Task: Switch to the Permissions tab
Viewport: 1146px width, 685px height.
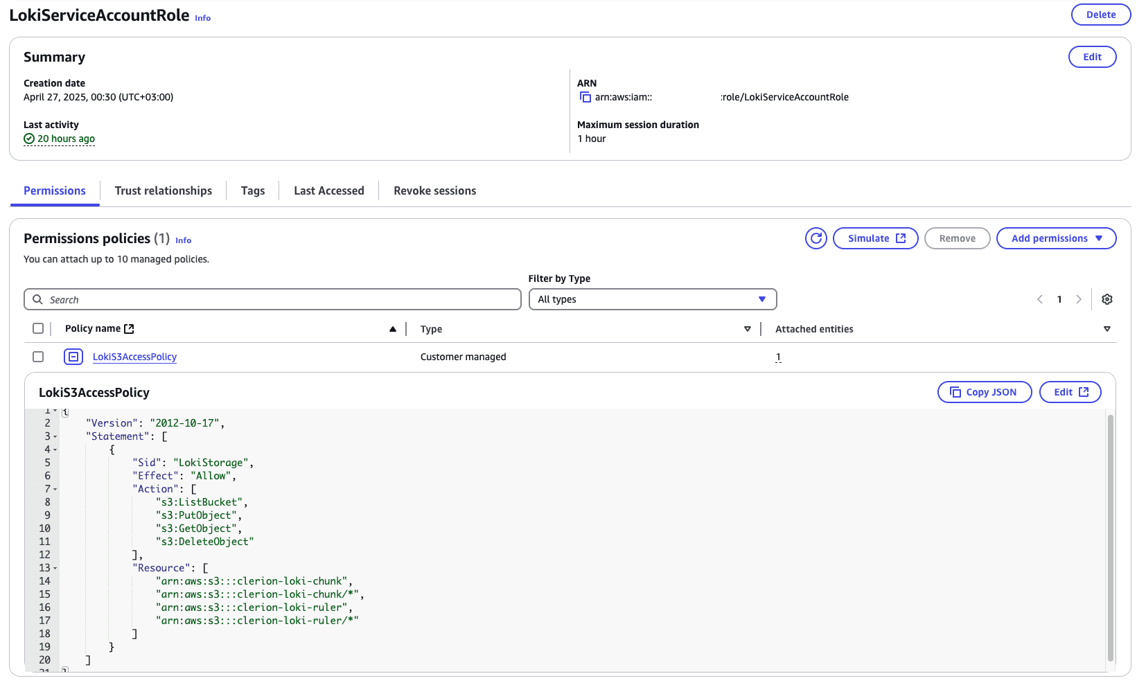Action: (x=55, y=190)
